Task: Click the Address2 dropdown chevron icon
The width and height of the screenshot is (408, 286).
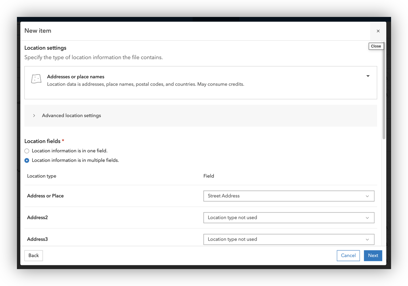Action: click(x=367, y=218)
